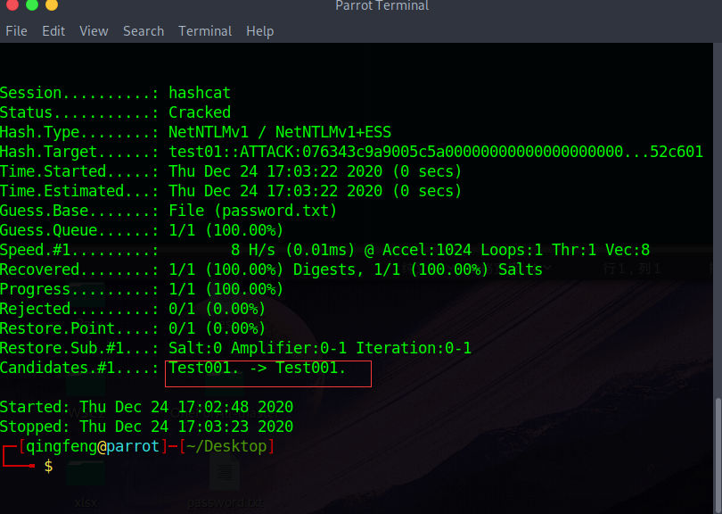Image resolution: width=722 pixels, height=514 pixels.
Task: Open the Help menu
Action: (260, 31)
